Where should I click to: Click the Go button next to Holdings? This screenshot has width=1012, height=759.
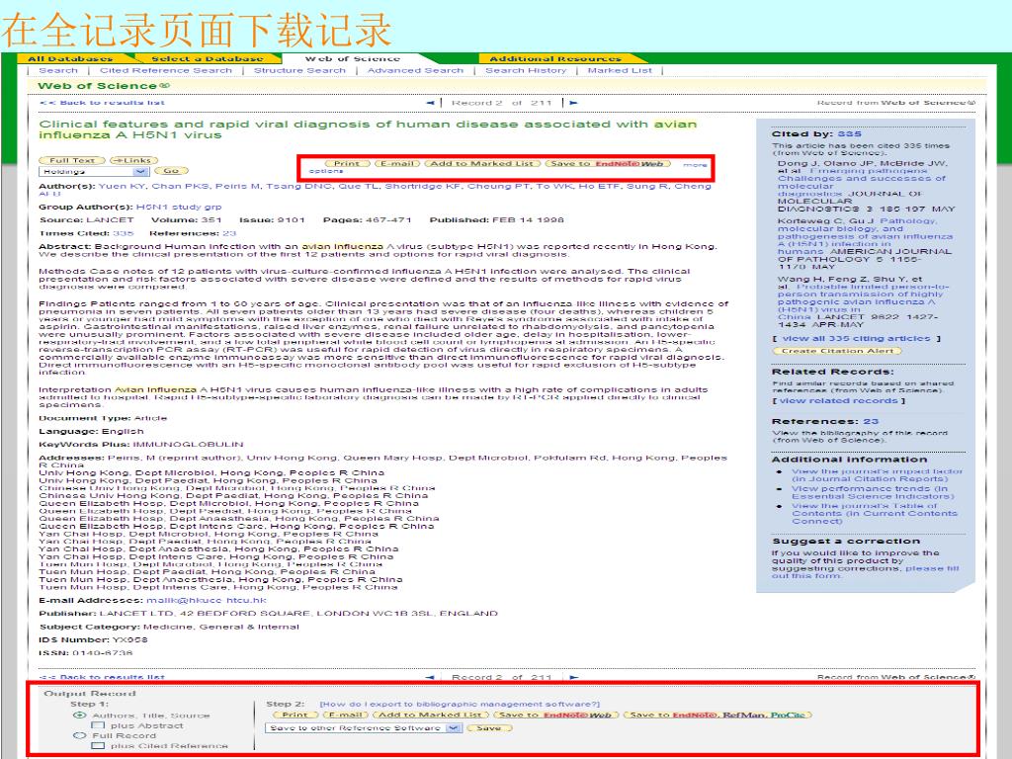(x=171, y=171)
